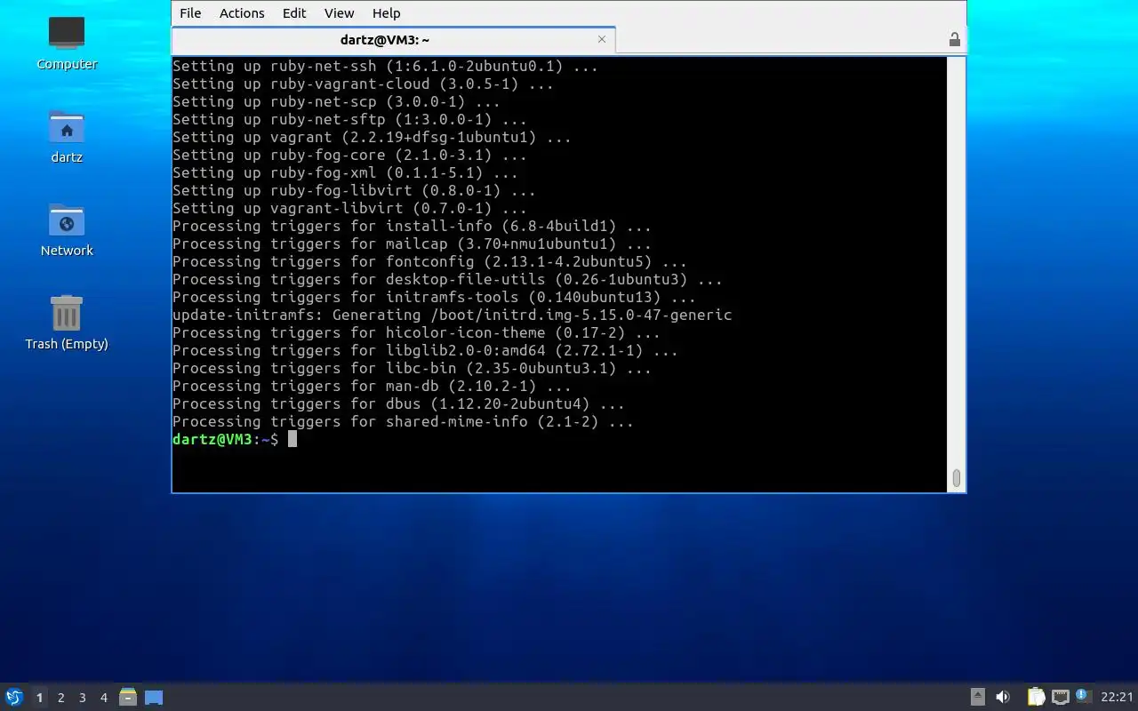Click the terminal prompt dartz@VM3:~$
This screenshot has width=1138, height=711.
point(225,439)
